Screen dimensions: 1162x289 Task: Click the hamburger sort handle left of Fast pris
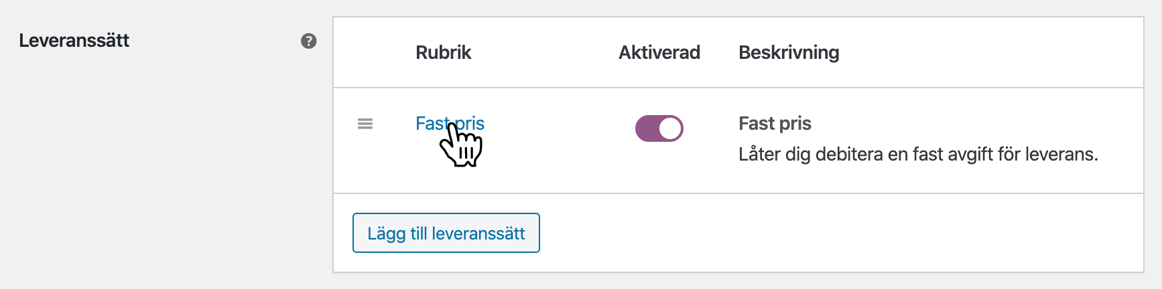(365, 124)
